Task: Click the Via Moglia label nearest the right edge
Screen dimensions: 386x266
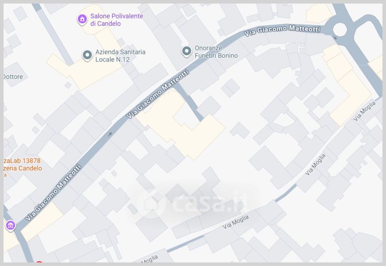Action: pos(364,111)
